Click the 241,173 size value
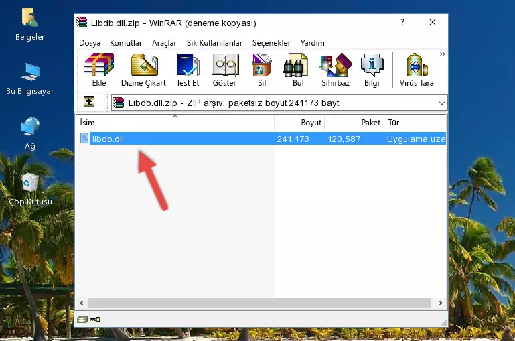The image size is (515, 341). 293,139
